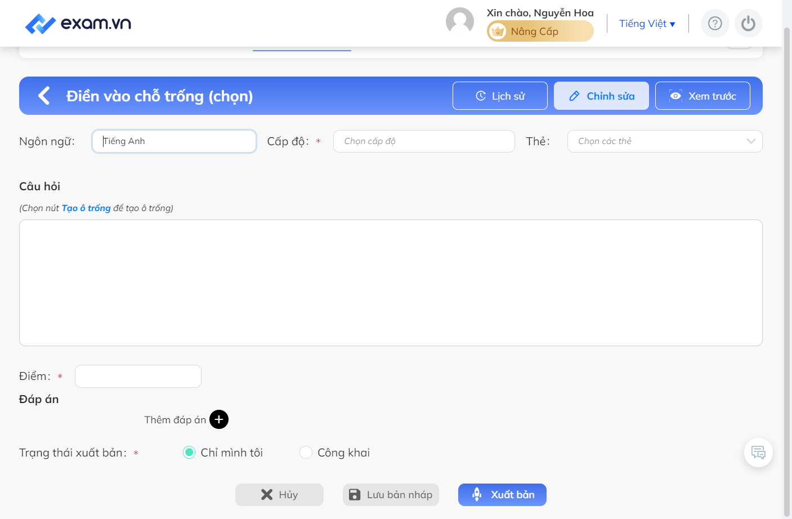Click the crown icon on Nâng Cấp
Viewport: 792px width, 519px height.
coord(498,32)
